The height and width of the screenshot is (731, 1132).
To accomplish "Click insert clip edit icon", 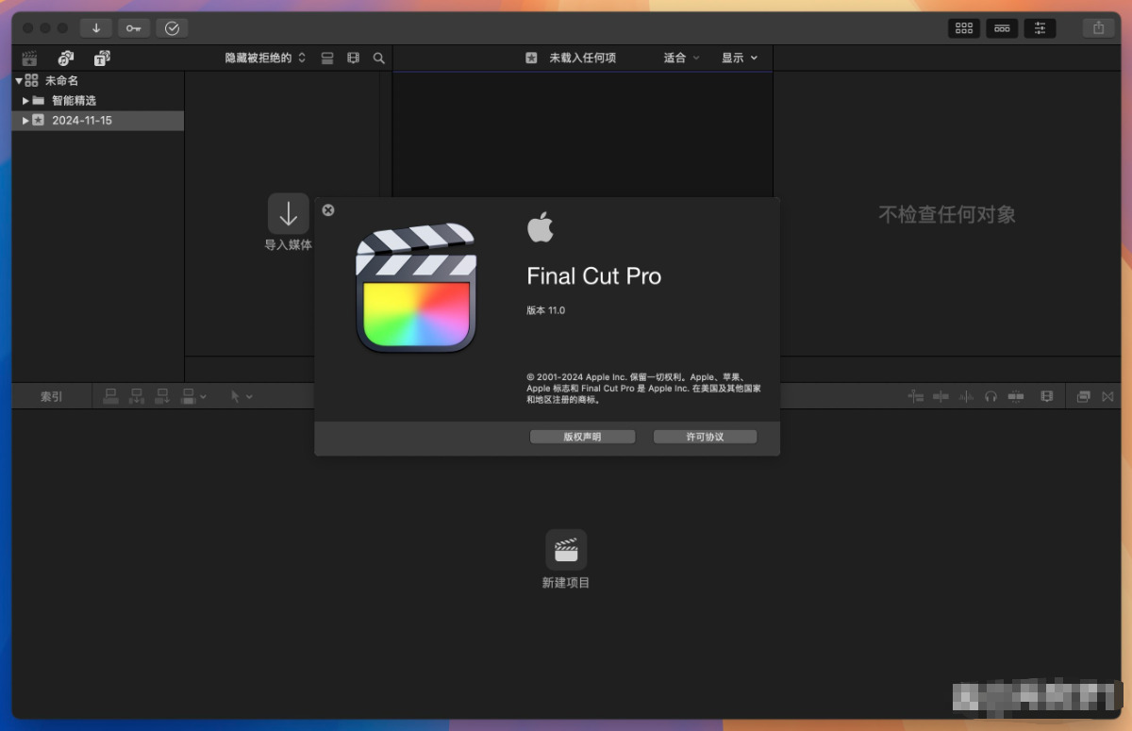I will coord(137,397).
